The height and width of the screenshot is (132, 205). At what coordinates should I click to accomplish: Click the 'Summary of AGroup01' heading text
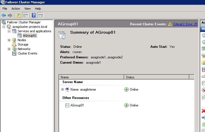[x=93, y=32]
